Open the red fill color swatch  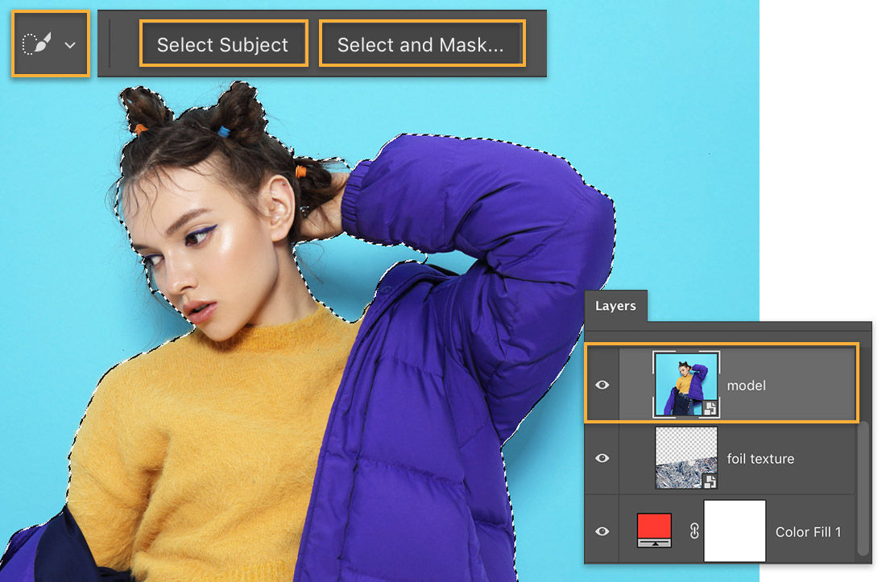[x=652, y=531]
